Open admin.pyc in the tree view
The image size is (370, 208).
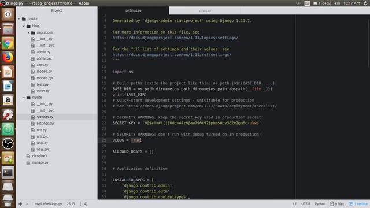point(44,58)
